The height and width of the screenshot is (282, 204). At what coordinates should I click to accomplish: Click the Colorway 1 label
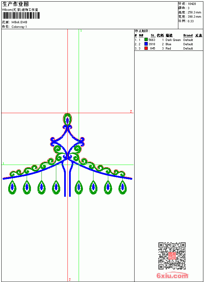tap(19, 27)
